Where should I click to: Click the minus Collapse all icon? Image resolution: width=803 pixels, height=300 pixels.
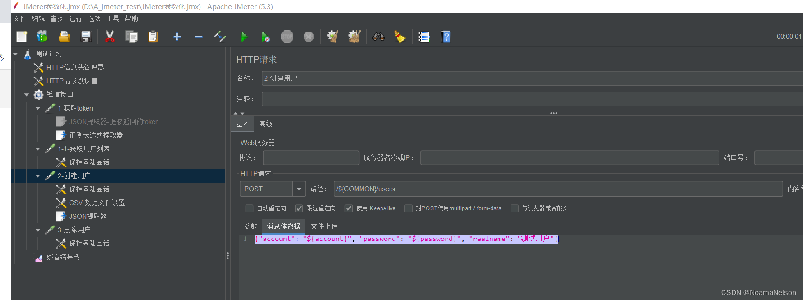(199, 37)
